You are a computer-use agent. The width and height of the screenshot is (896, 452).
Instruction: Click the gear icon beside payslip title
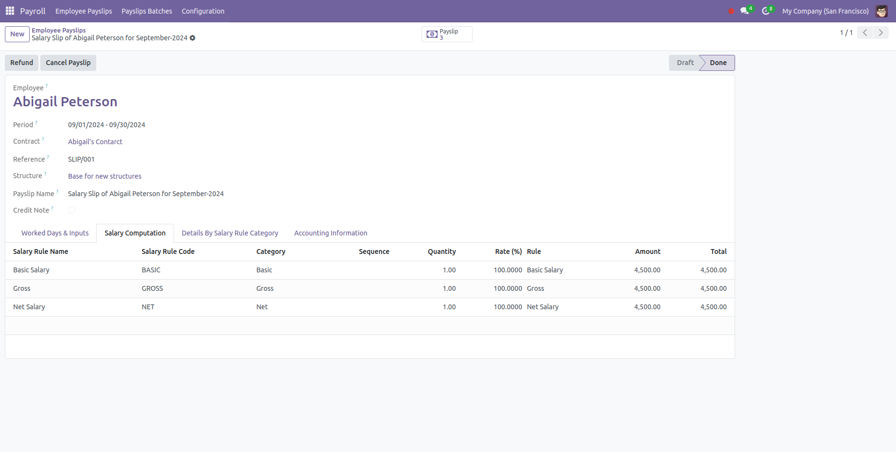[x=193, y=38]
